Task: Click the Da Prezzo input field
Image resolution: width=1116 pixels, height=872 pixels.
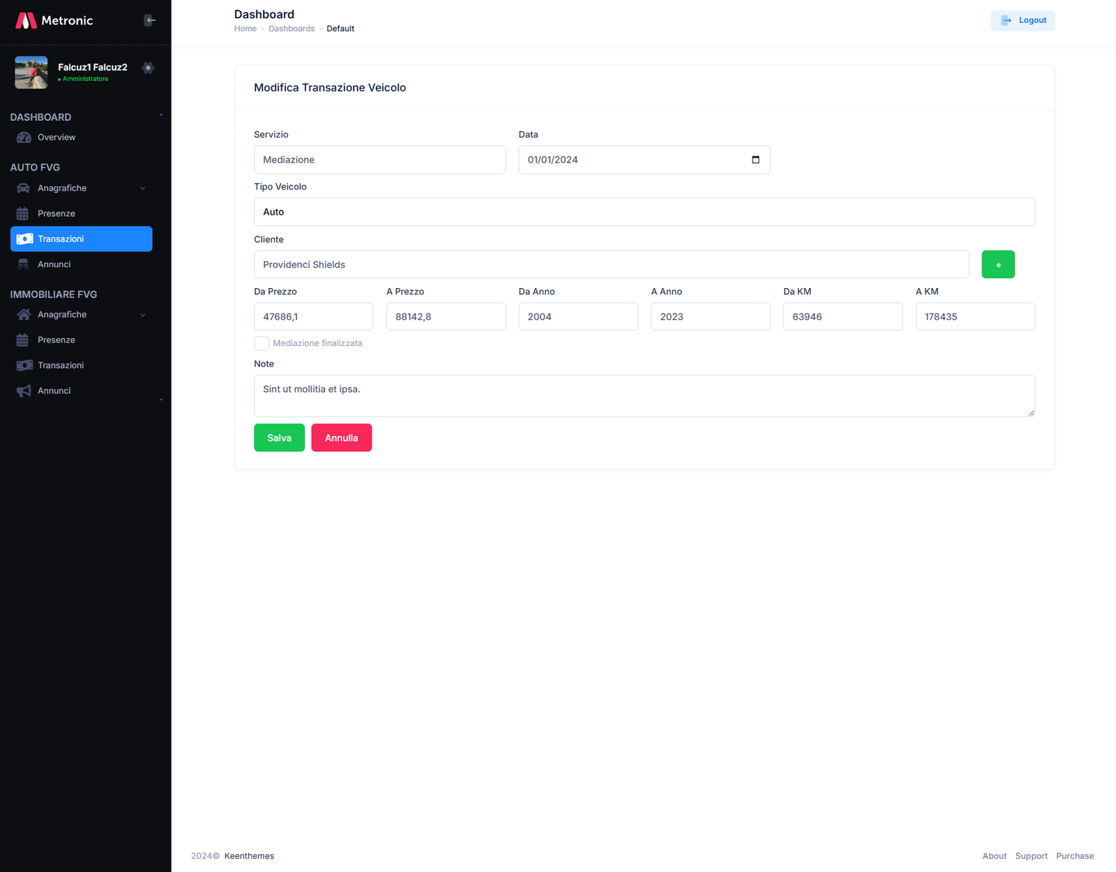Action: tap(313, 317)
